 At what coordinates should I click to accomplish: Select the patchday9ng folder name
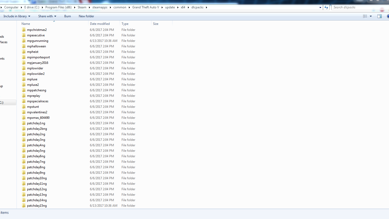pos(36,173)
